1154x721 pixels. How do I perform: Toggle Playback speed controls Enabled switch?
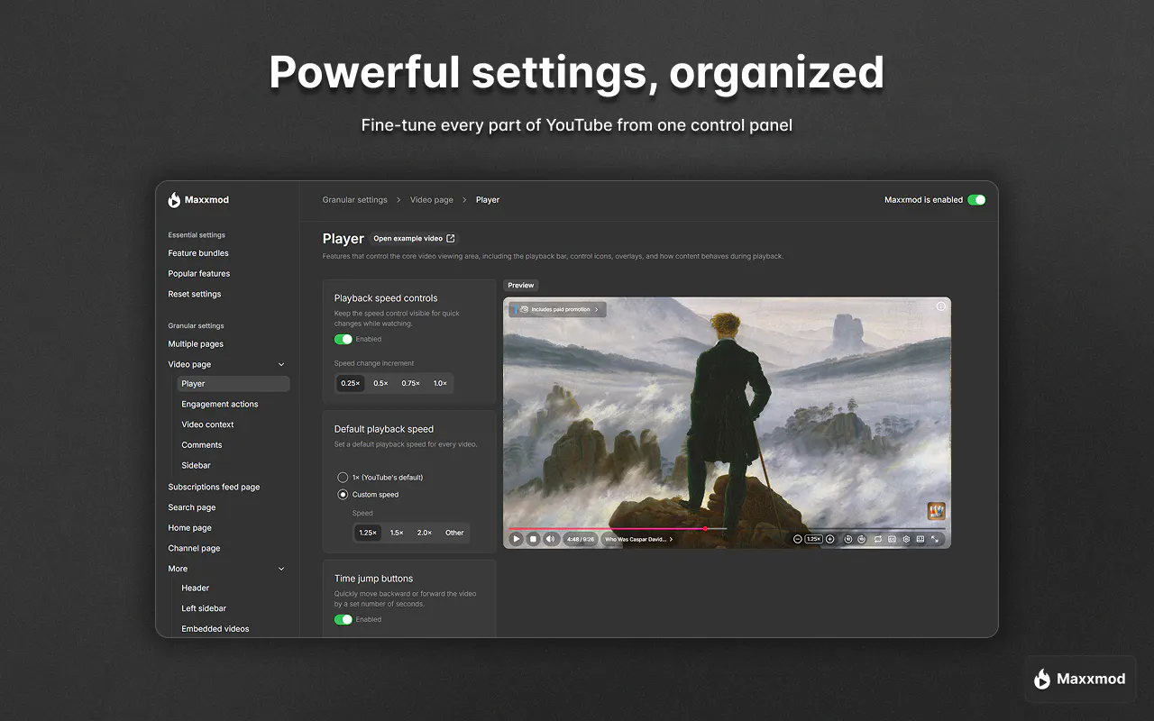click(x=343, y=340)
